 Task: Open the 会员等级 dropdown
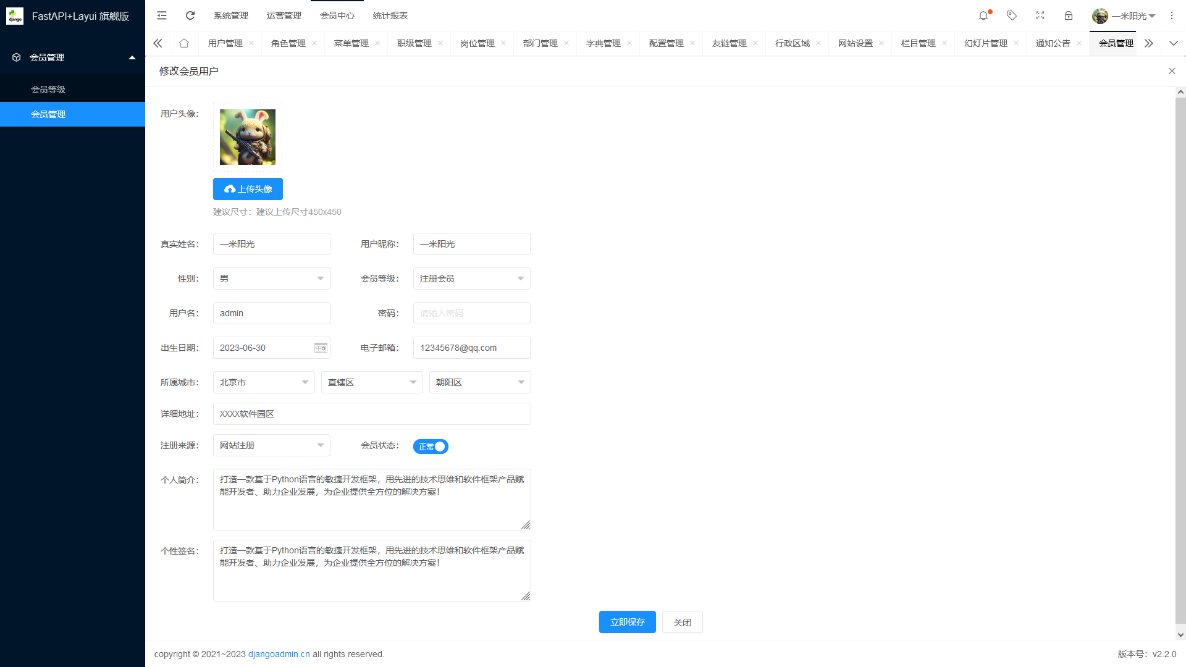pyautogui.click(x=471, y=279)
